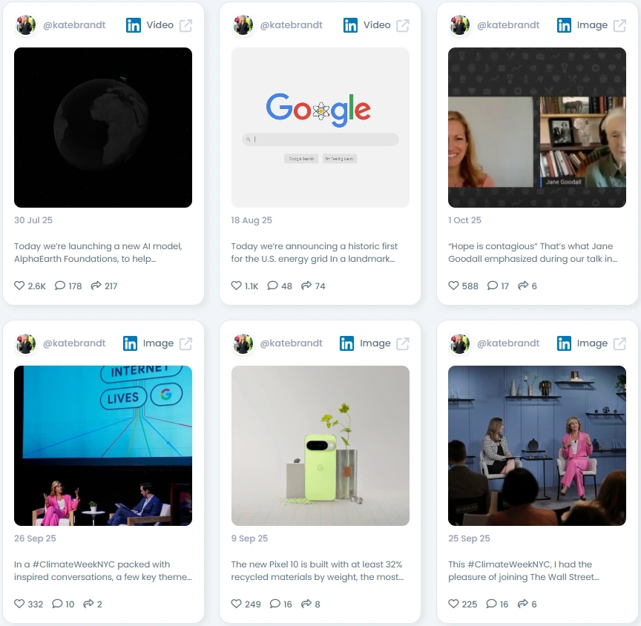641x626 pixels.
Task: Click @katebrandt handle on 18 Aug 25 post
Action: 291,25
